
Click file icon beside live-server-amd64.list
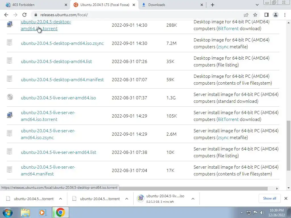[x=9, y=152]
